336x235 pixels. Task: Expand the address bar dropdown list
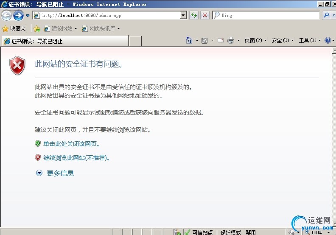183,15
